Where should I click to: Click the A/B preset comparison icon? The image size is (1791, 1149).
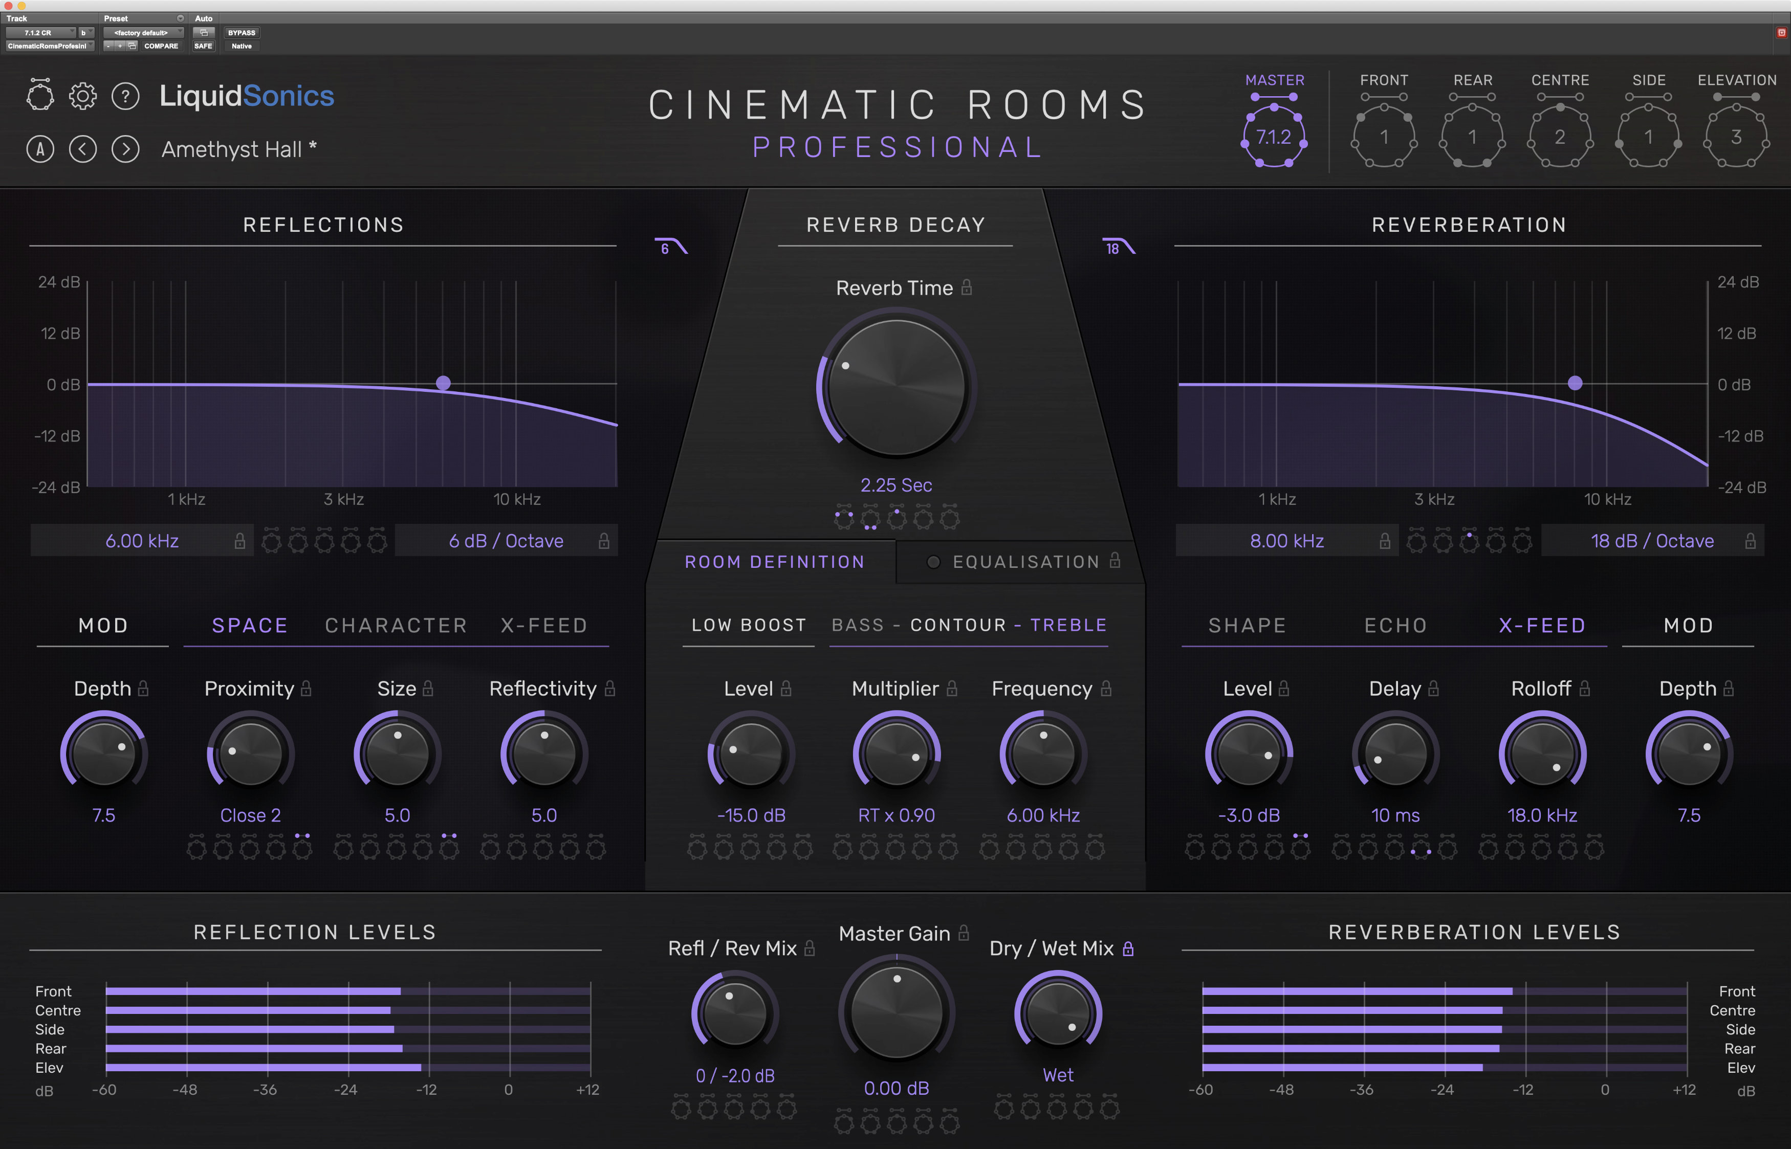coord(40,148)
